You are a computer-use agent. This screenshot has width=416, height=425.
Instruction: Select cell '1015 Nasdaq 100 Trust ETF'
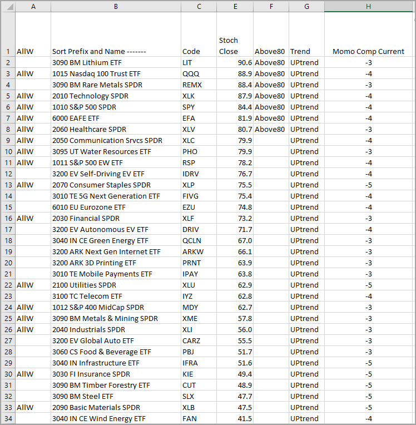click(116, 74)
